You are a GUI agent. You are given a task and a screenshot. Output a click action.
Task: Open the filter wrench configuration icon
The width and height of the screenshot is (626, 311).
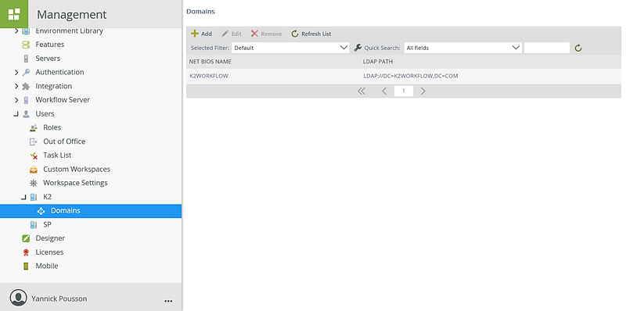(x=358, y=48)
